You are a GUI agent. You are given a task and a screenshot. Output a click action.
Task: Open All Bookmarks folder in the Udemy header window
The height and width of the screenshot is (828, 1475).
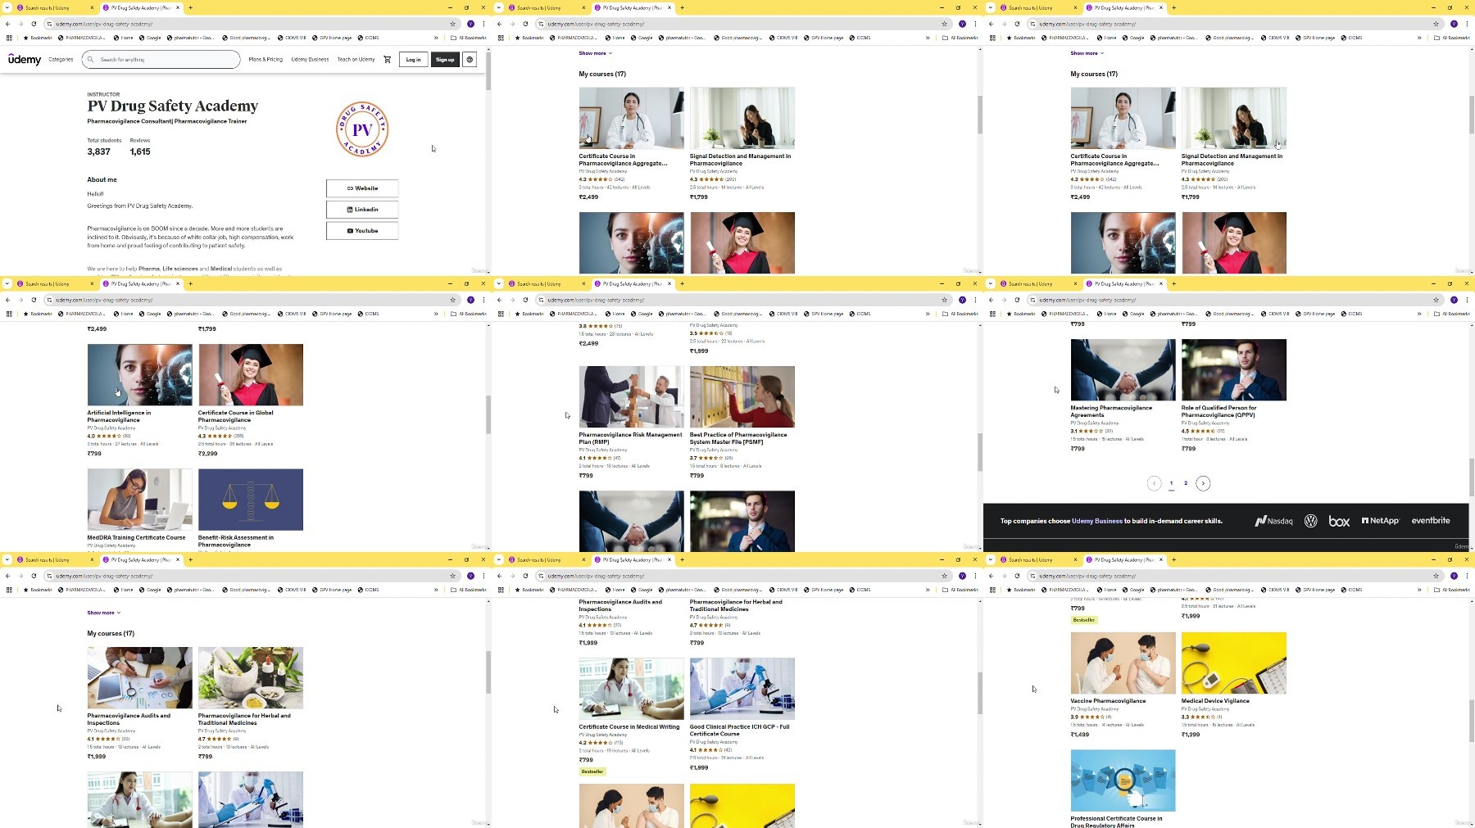coord(469,38)
